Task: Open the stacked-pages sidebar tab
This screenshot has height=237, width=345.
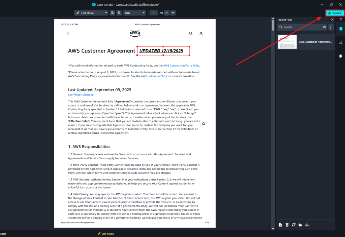Action: click(x=340, y=56)
